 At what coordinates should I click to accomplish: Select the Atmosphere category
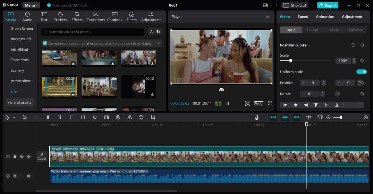tap(21, 81)
